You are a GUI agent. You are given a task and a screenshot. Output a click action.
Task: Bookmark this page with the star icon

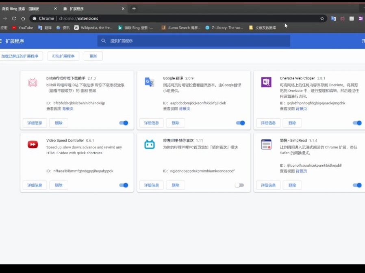(x=322, y=19)
